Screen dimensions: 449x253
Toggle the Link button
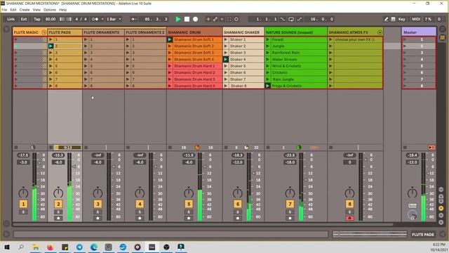[11, 19]
